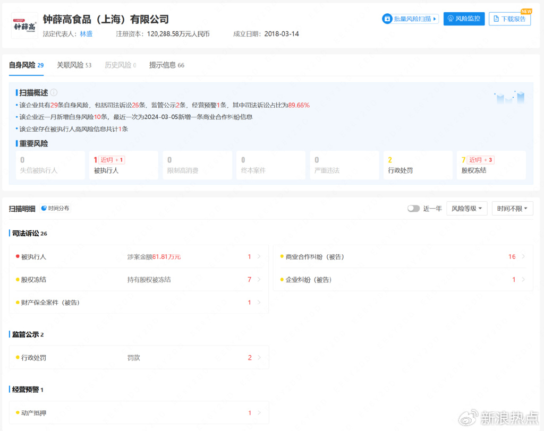Click 持有股权被冻结 text
This screenshot has width=544, height=431.
pos(149,280)
